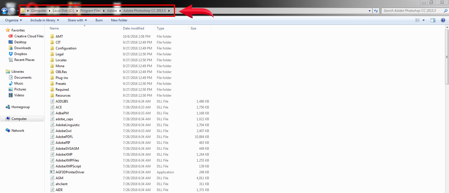The width and height of the screenshot is (449, 193).
Task: Select the ahclient file name
Action: pos(62,184)
